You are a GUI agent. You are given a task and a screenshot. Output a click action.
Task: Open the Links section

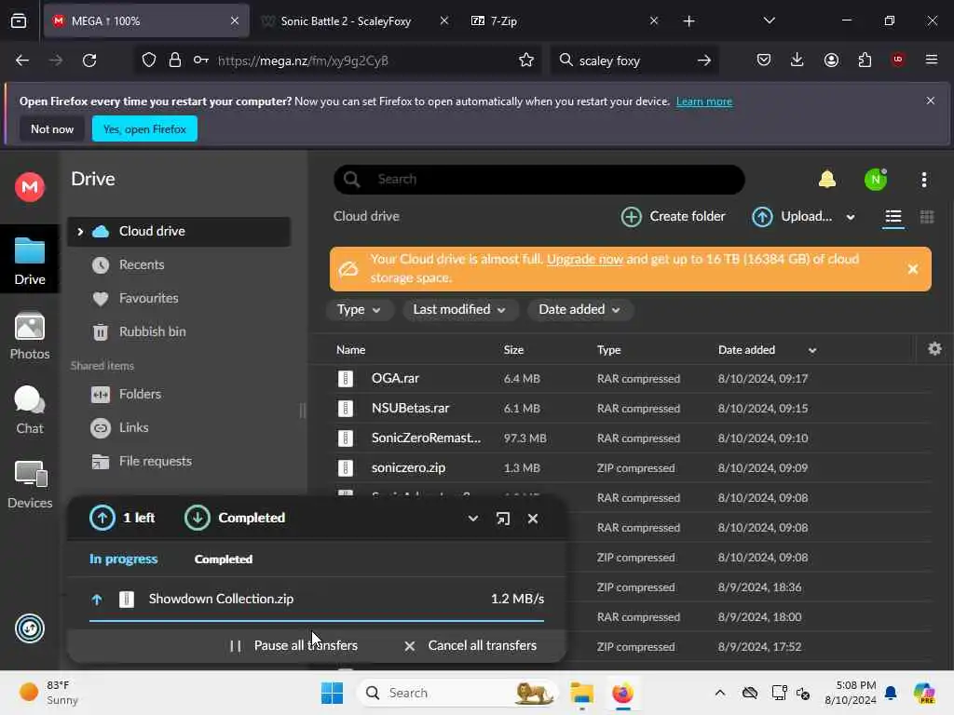pyautogui.click(x=133, y=428)
